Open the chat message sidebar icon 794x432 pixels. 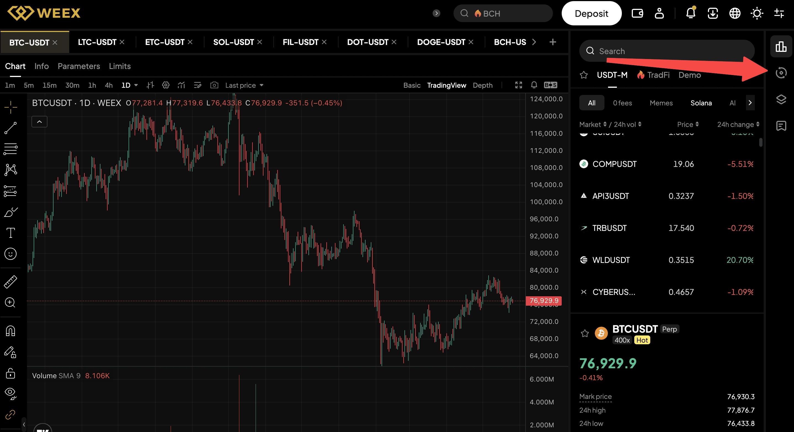(781, 126)
